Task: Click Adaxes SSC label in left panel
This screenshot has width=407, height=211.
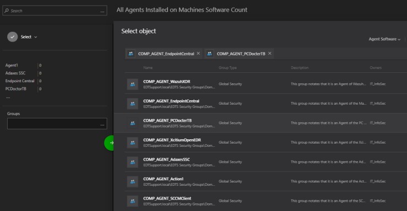Action: click(15, 73)
